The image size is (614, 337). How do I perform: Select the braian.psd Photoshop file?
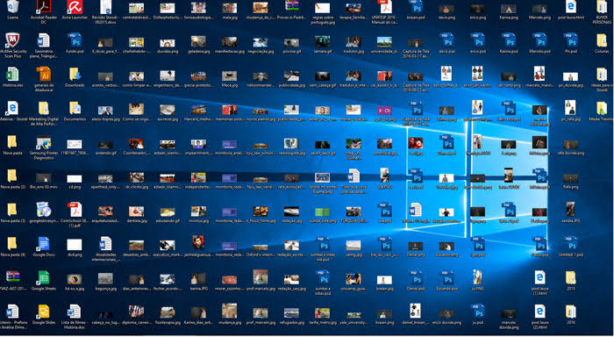click(x=416, y=7)
